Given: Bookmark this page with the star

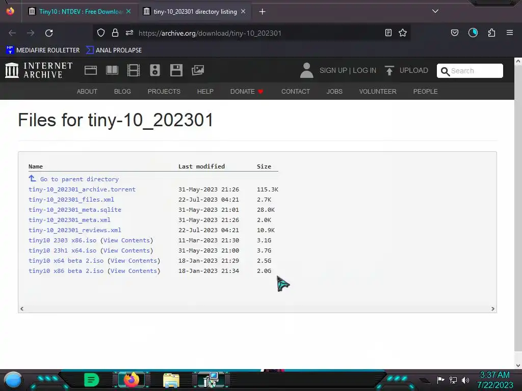Looking at the screenshot, I should click(403, 33).
